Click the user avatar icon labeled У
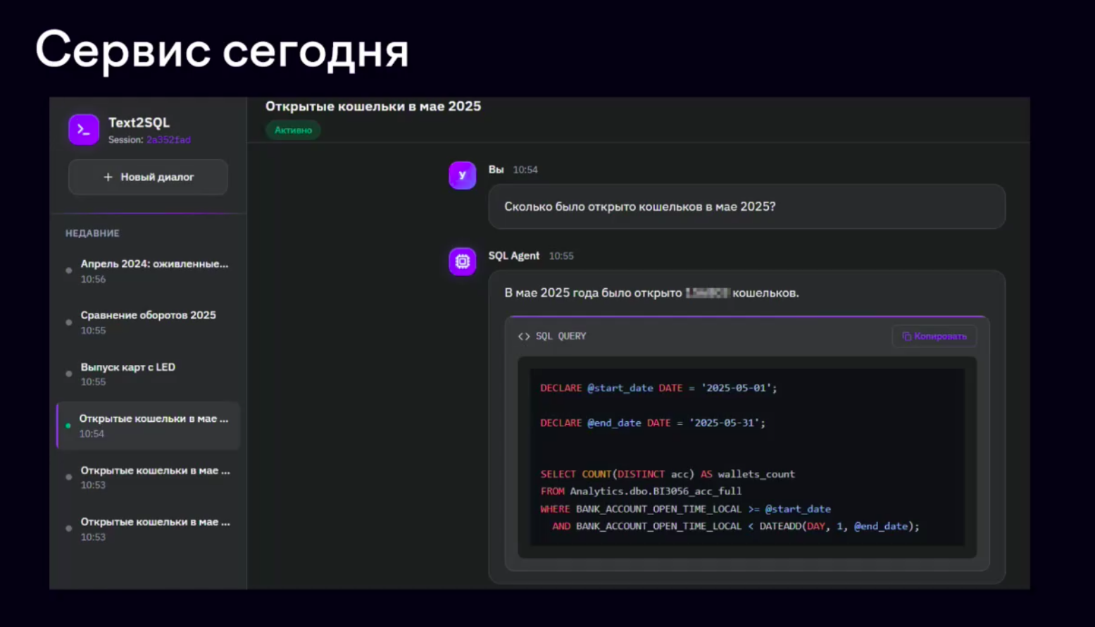The height and width of the screenshot is (627, 1095). tap(462, 175)
